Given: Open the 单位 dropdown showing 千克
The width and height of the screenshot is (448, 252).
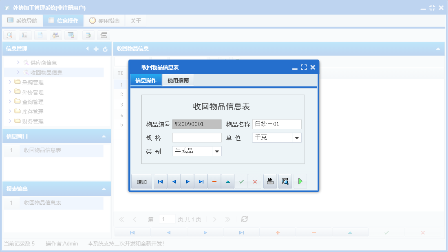Looking at the screenshot, I should point(298,138).
